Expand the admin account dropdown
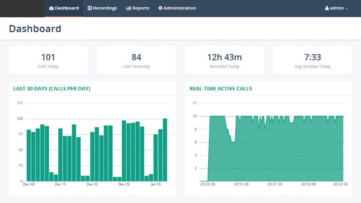Screen dimensions: 361x203 (x=336, y=8)
